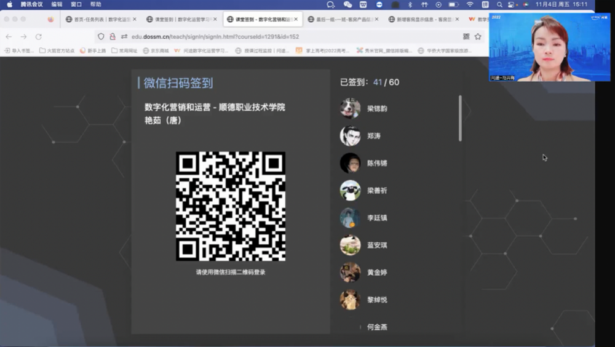This screenshot has height=347, width=615.
Task: Close the active 课堂签到 tab
Action: coord(295,19)
